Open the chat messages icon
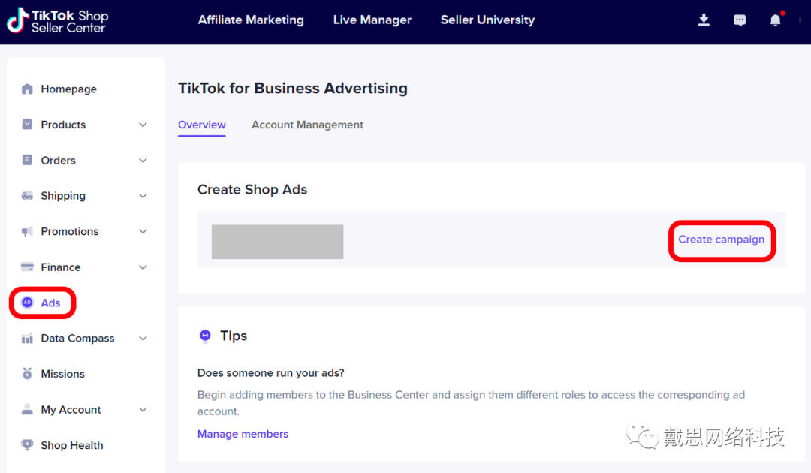Image resolution: width=811 pixels, height=473 pixels. (x=740, y=20)
